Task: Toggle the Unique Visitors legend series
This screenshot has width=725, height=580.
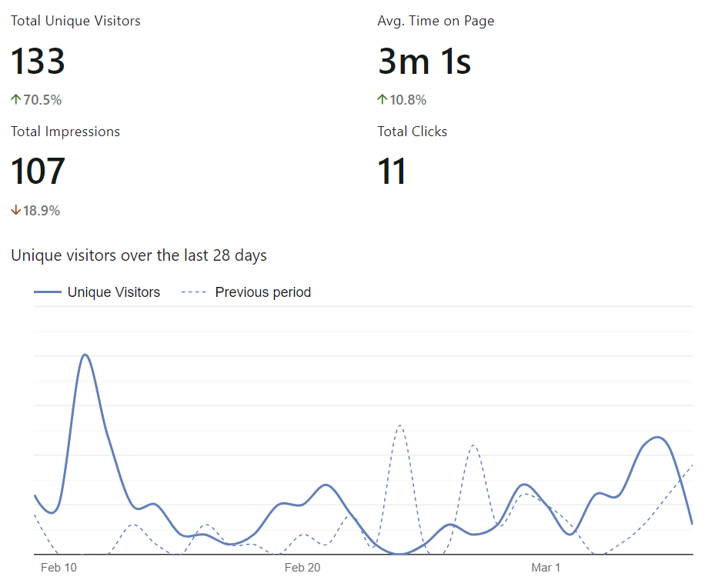Action: click(x=113, y=292)
